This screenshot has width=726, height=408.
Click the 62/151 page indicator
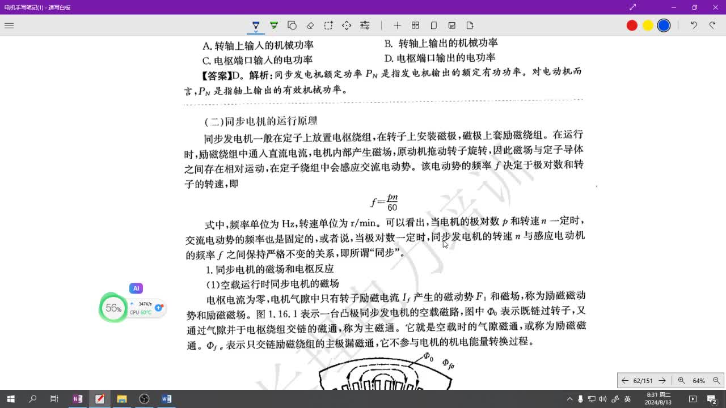coord(643,381)
